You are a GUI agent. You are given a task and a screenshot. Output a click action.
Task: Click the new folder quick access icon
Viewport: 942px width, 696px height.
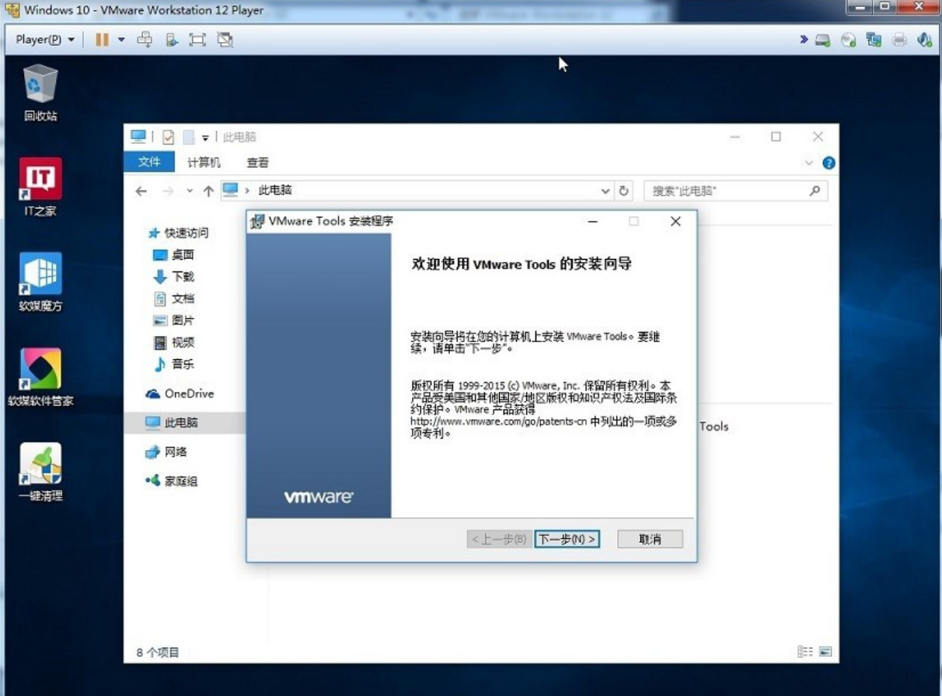pos(188,137)
